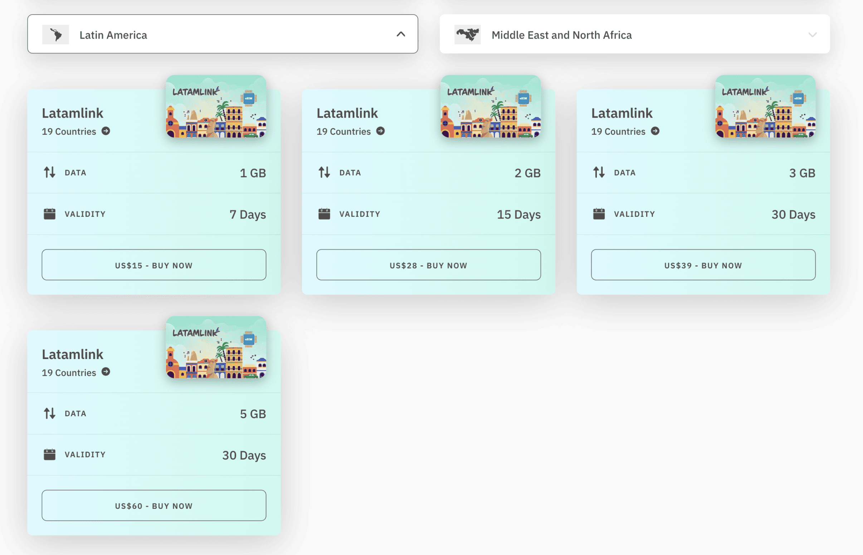
Task: Buy the US$28 2 GB plan
Action: (428, 265)
